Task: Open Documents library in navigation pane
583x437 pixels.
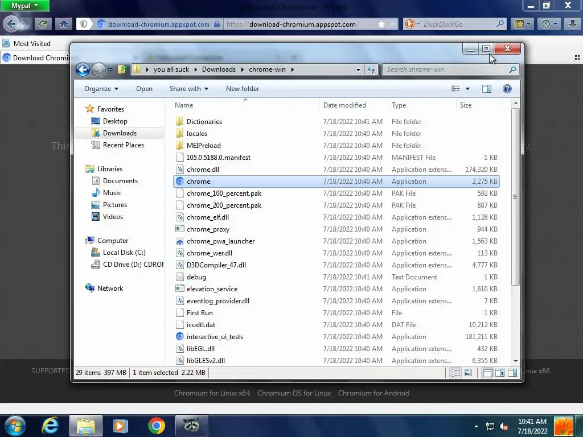Action: pyautogui.click(x=120, y=181)
